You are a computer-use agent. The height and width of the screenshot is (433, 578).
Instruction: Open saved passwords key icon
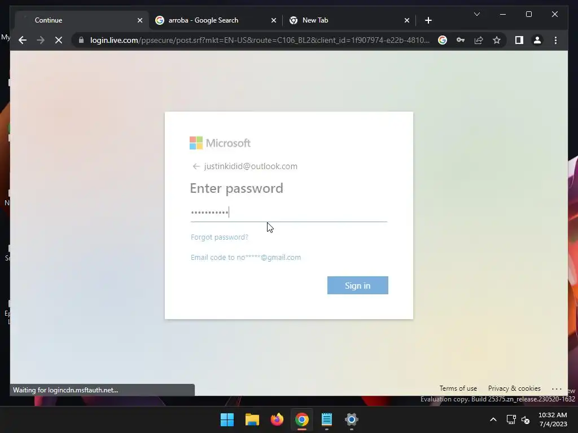pyautogui.click(x=461, y=40)
